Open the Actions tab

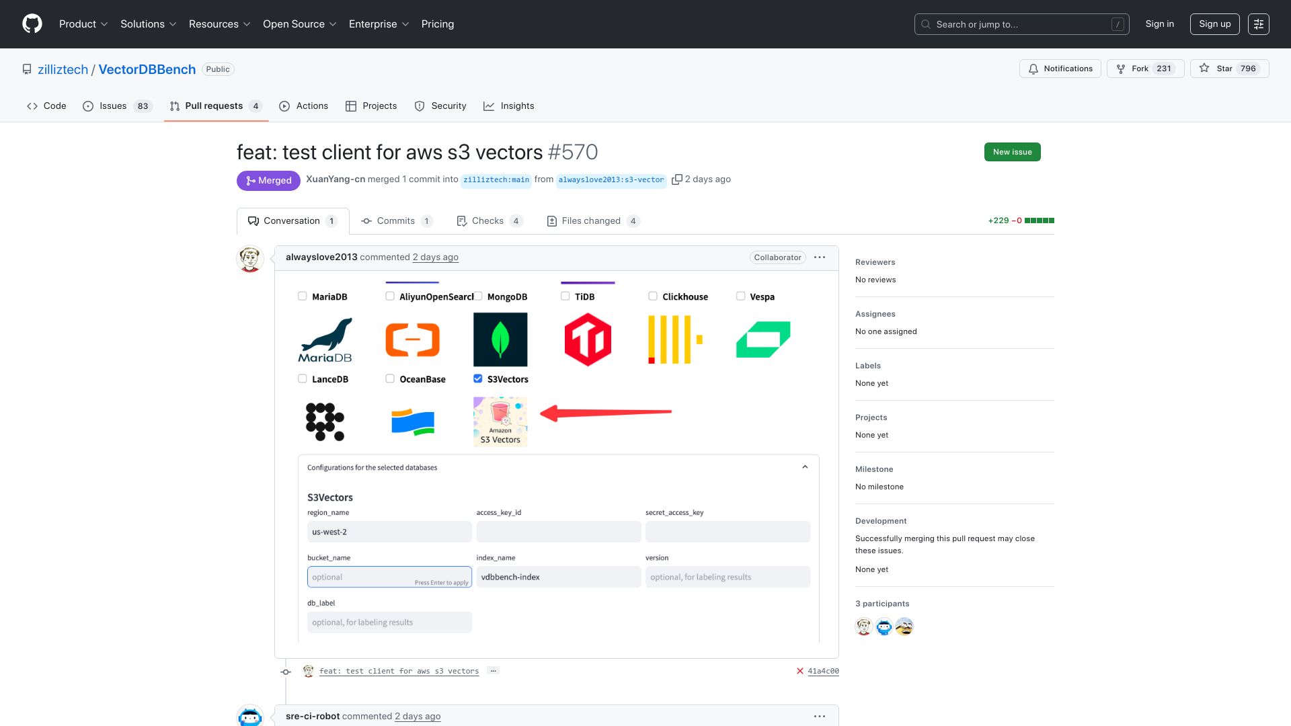[x=304, y=106]
